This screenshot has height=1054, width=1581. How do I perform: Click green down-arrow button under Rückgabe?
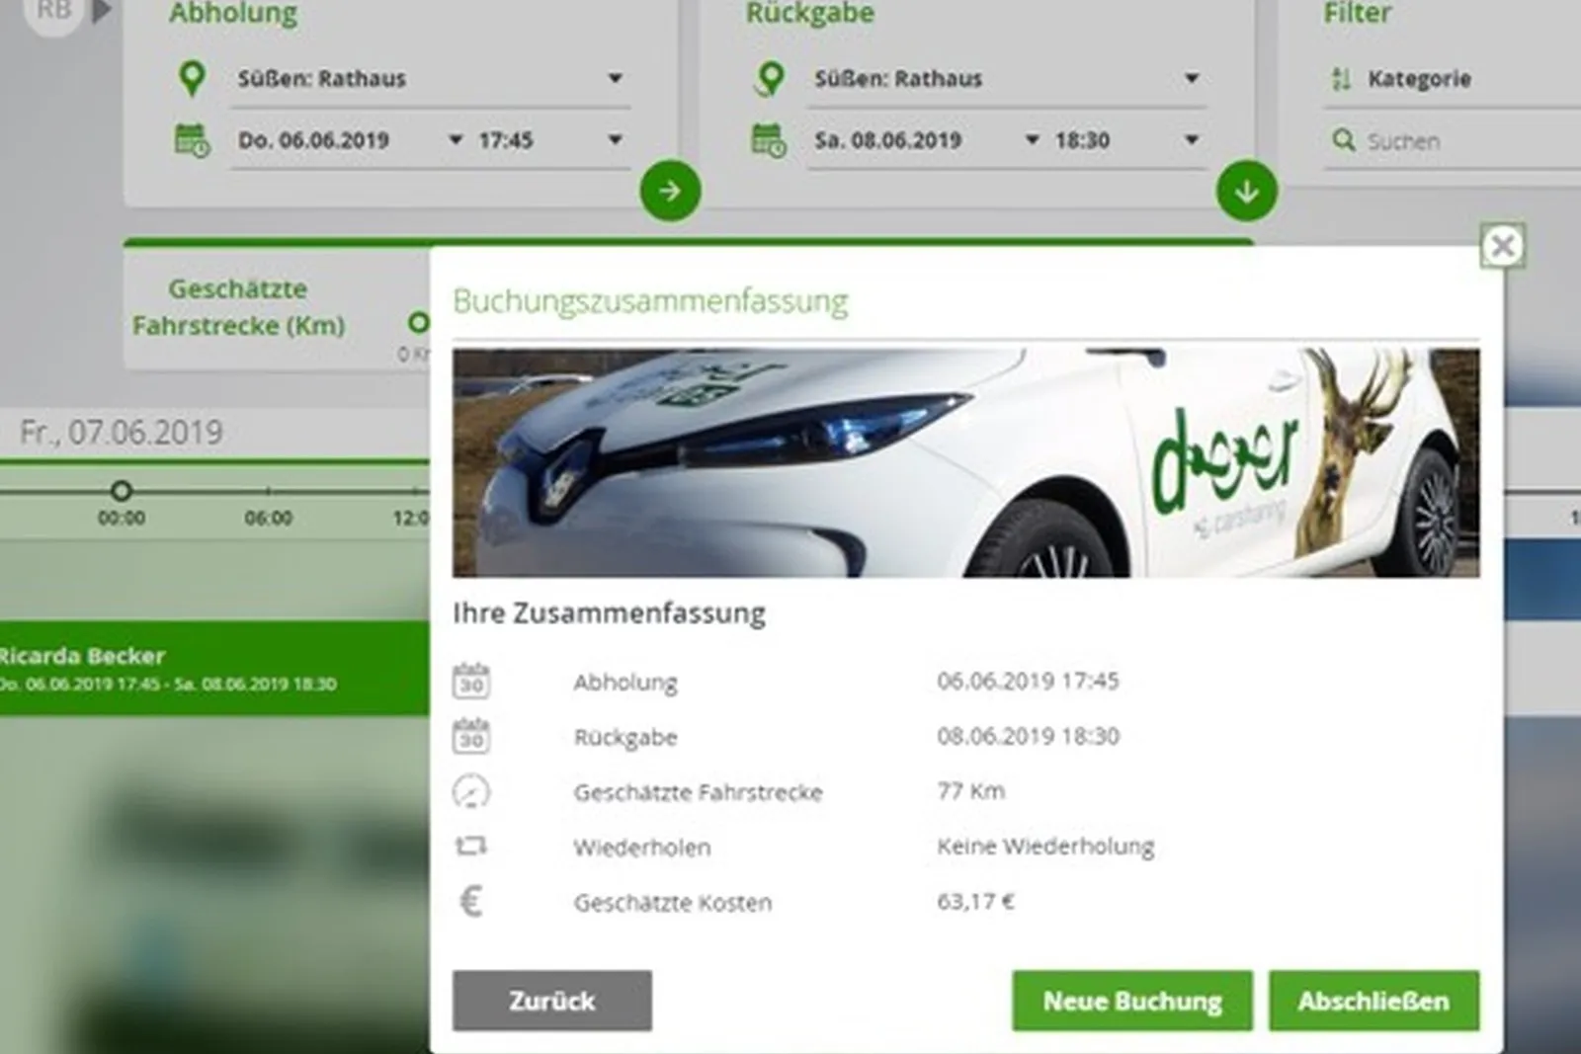point(1247,191)
